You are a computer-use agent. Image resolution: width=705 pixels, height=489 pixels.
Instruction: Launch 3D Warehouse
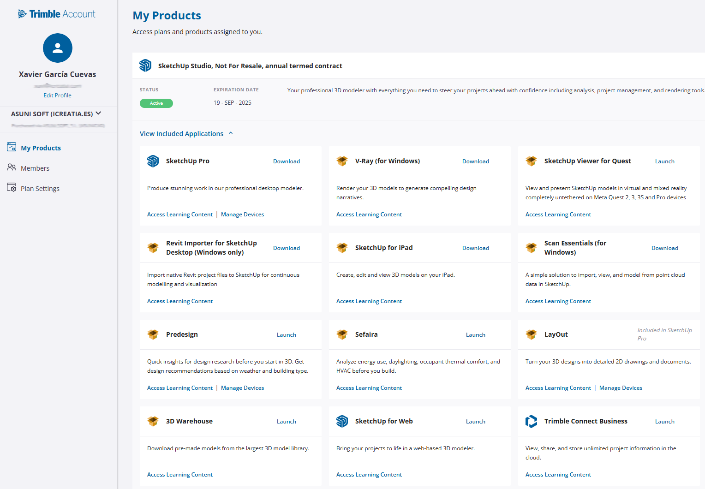coord(286,422)
